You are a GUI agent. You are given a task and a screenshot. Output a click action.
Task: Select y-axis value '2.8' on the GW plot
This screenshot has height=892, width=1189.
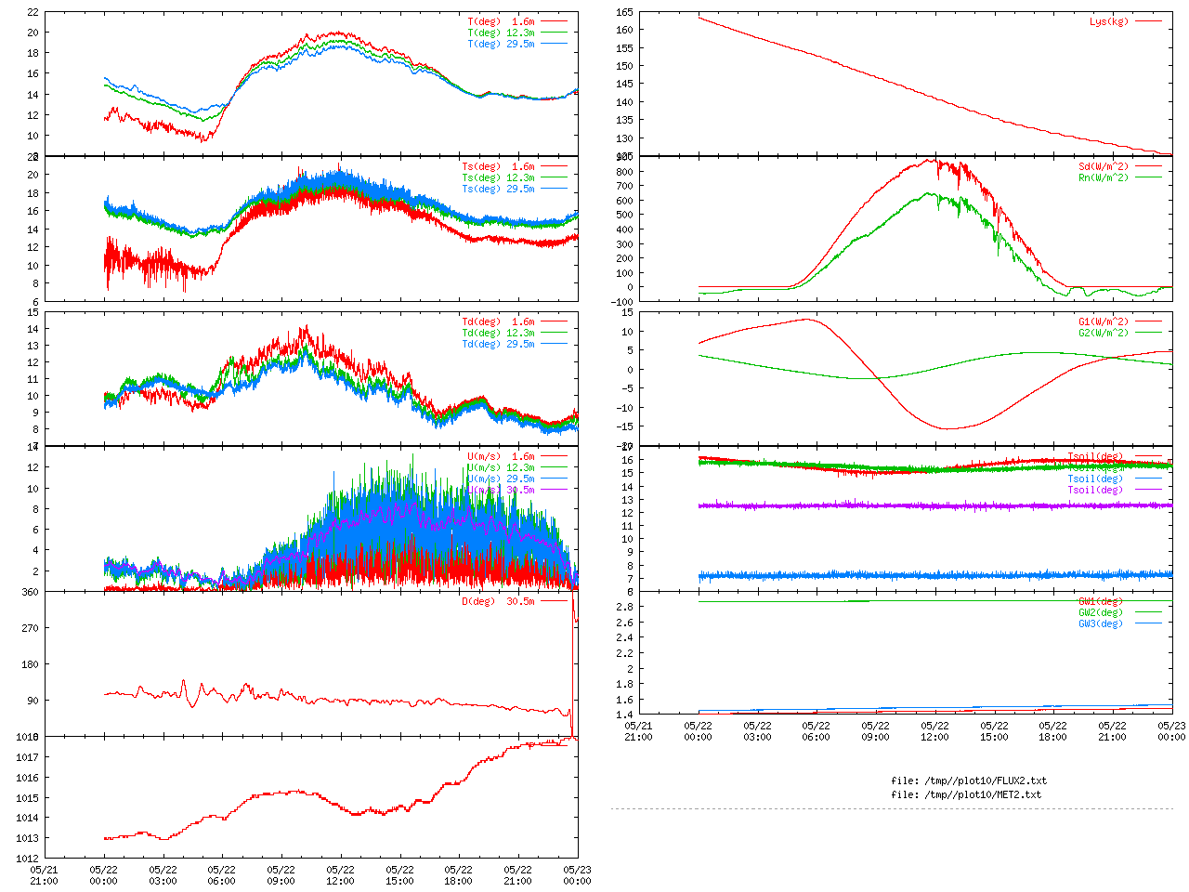point(624,608)
